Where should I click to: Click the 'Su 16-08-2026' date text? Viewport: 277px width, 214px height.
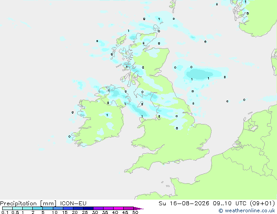point(184,204)
